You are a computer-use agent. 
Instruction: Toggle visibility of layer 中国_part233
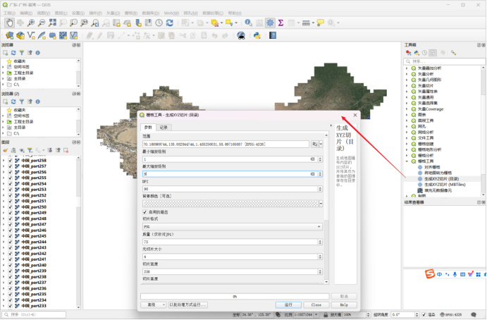tap(11, 306)
